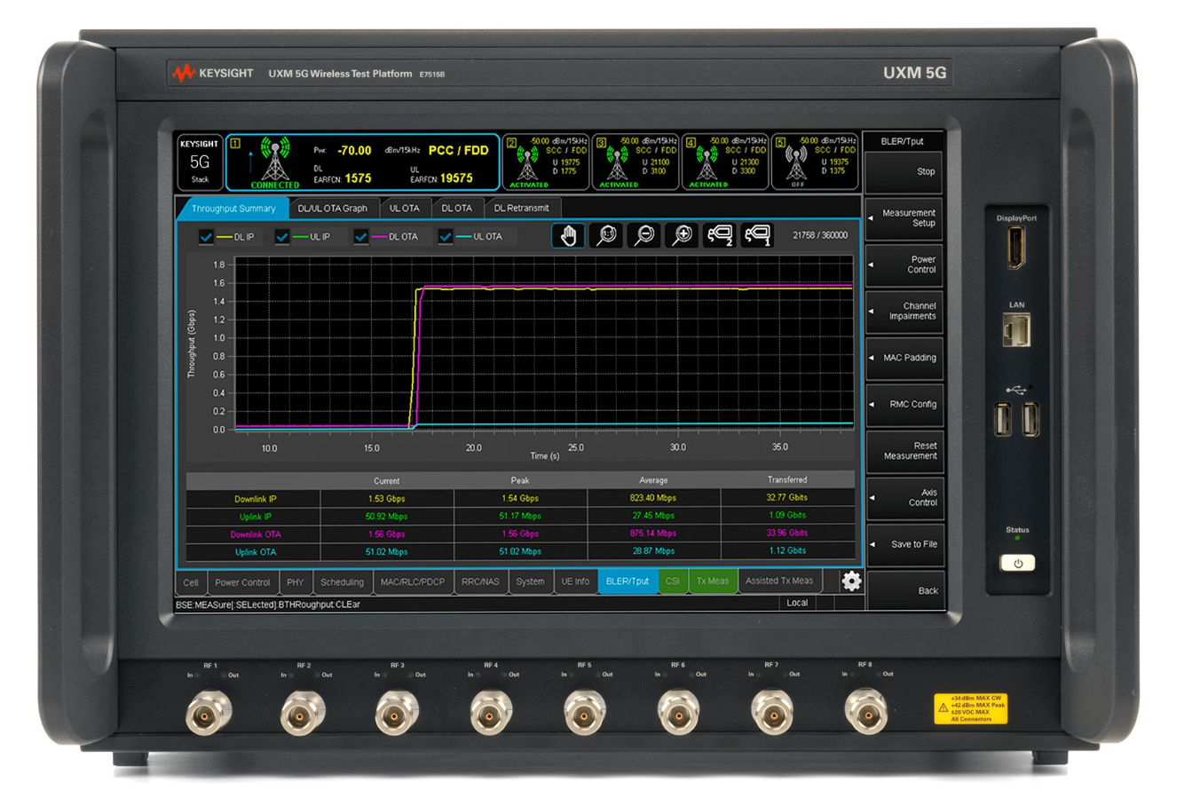
Task: Disable the UL OTA trace checkbox
Action: tap(445, 236)
